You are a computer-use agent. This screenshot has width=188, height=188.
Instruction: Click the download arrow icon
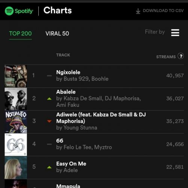click(138, 11)
